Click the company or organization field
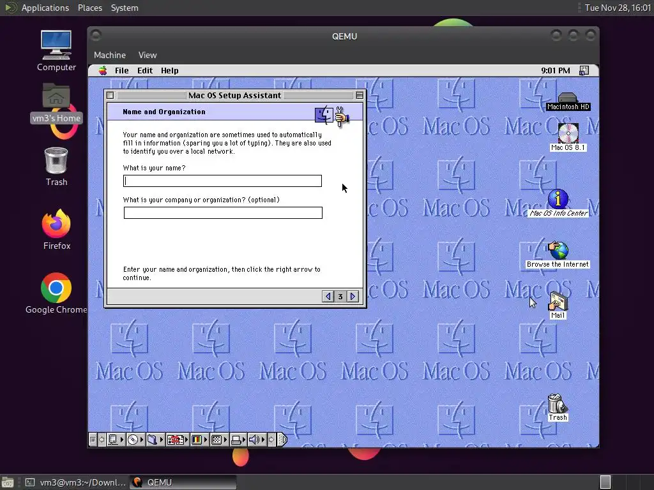Viewport: 654px width, 490px height. (223, 213)
